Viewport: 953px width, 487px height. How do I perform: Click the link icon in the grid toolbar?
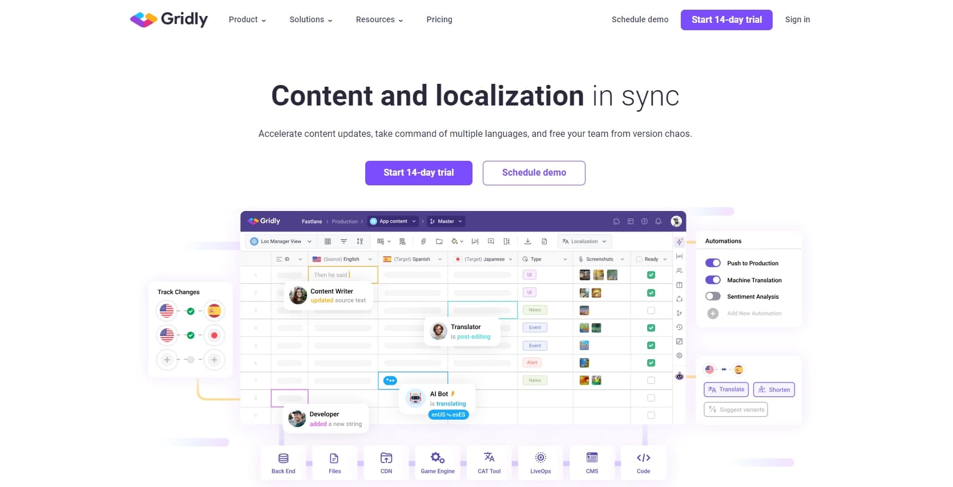click(x=423, y=241)
